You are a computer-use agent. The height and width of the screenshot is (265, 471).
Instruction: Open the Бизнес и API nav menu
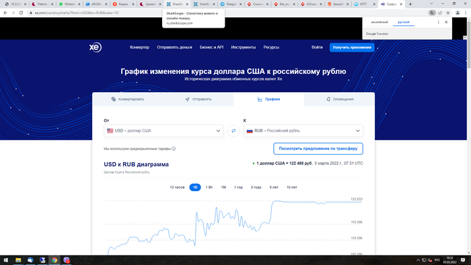(211, 47)
